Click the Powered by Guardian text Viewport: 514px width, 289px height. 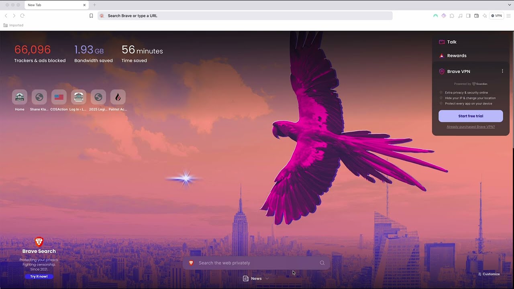[x=471, y=84]
